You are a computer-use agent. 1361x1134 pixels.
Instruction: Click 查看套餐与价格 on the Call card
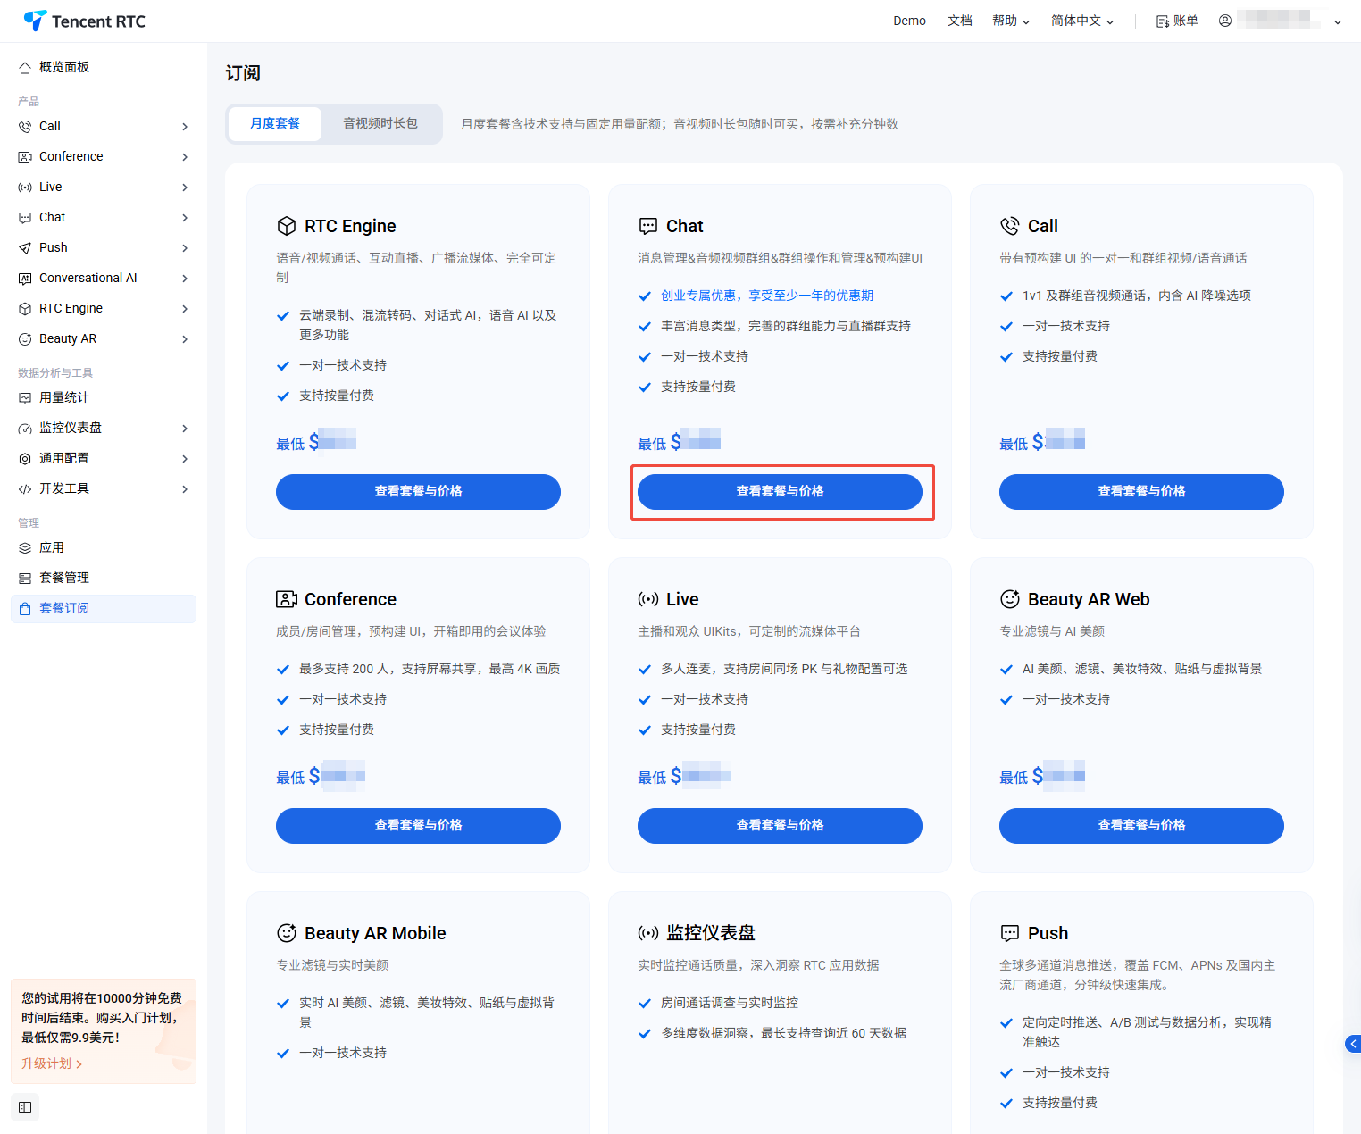pyautogui.click(x=1141, y=492)
